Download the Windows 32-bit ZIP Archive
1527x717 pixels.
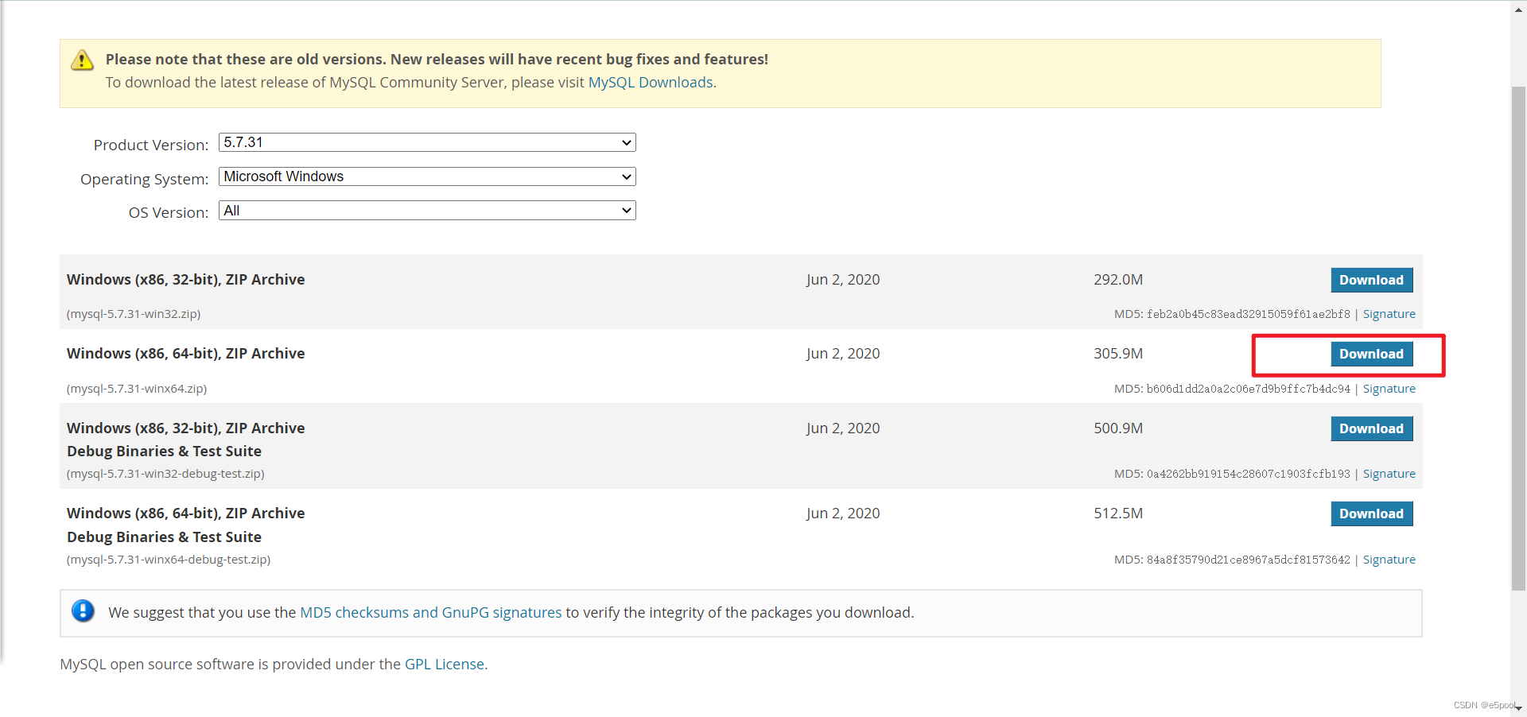point(1371,280)
